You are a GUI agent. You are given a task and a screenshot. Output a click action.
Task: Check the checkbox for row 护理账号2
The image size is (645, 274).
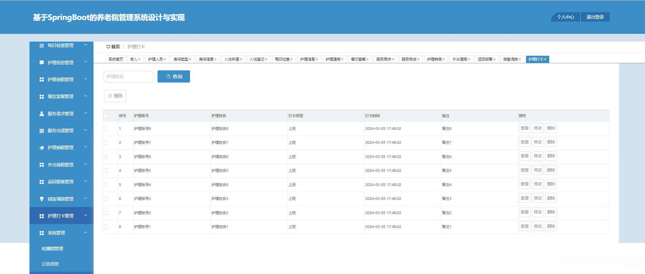106,213
